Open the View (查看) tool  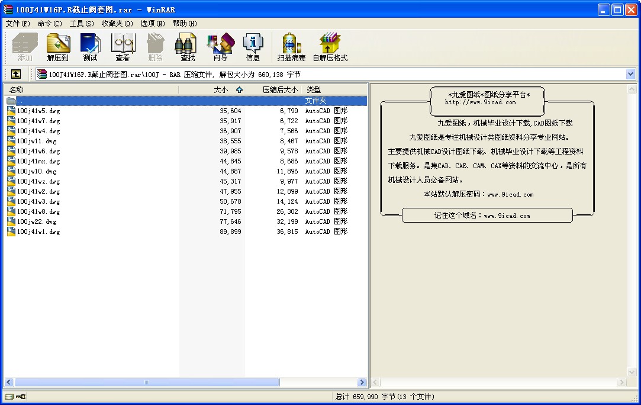[123, 47]
